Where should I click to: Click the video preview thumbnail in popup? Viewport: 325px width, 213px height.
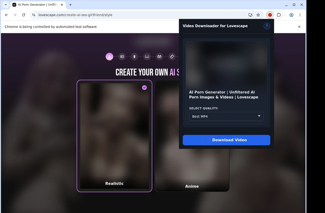[x=226, y=64]
